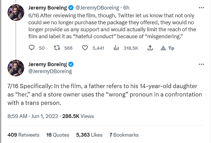
Task: Open @JeremyDBoreing handle under the 7/16 author name
Action: [x=50, y=71]
